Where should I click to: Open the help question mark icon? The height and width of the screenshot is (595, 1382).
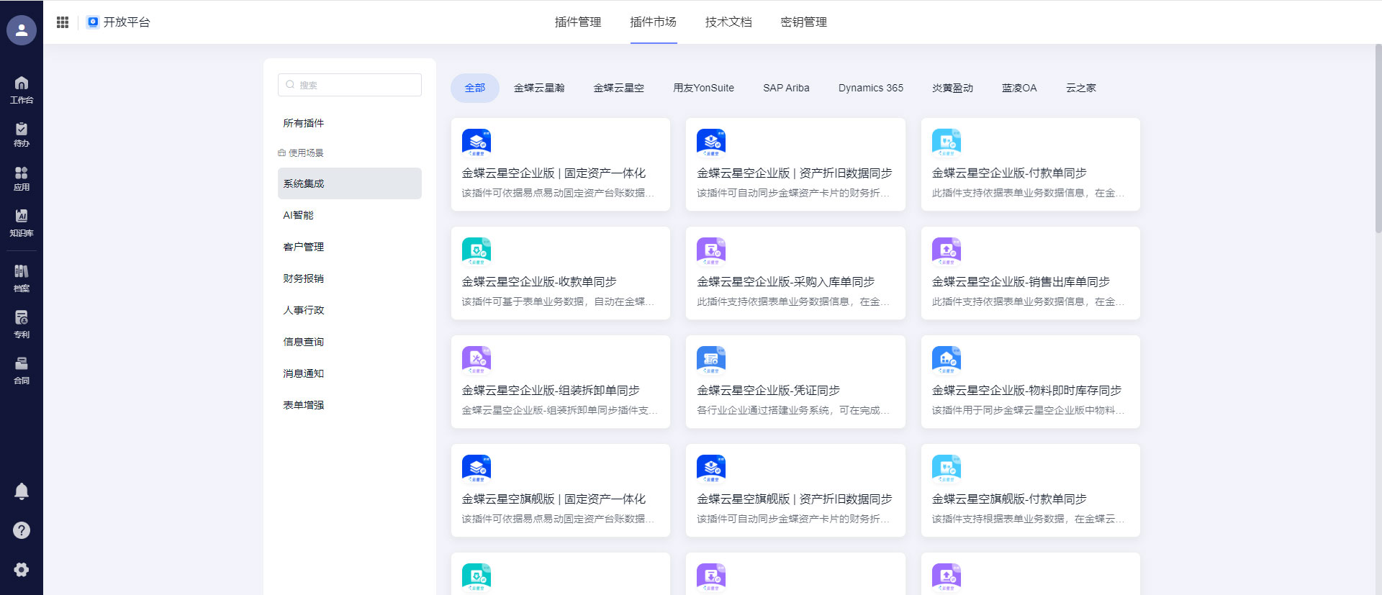(x=22, y=530)
